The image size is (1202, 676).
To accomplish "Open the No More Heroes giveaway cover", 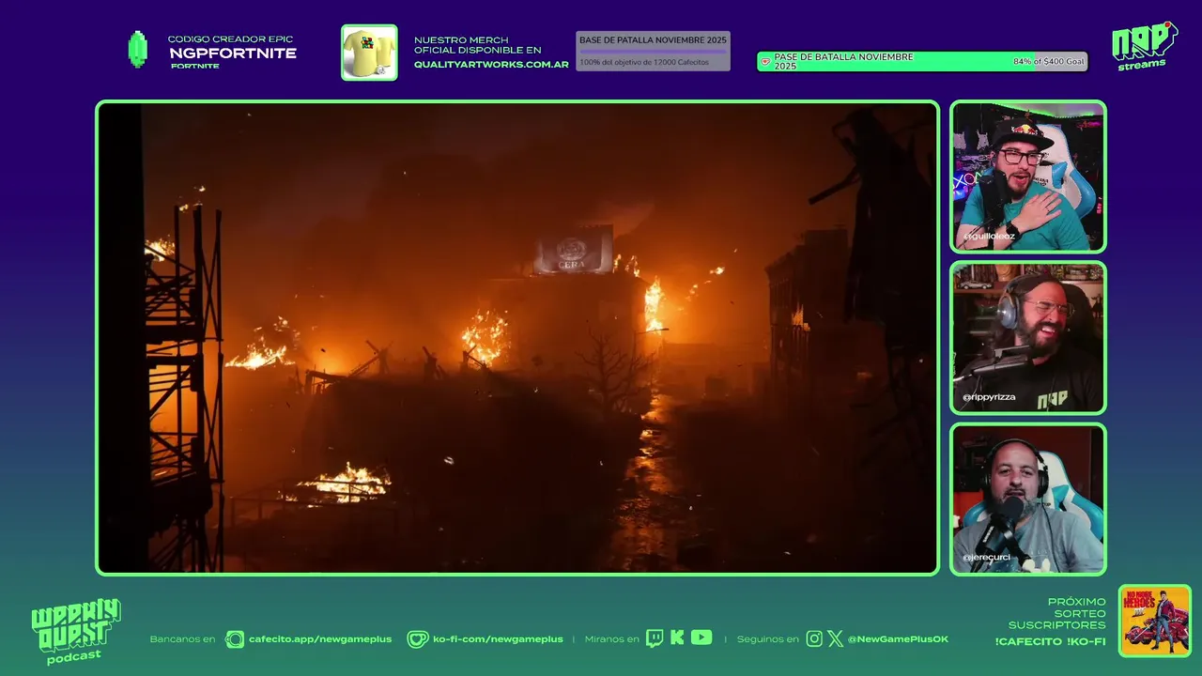I will (1155, 621).
